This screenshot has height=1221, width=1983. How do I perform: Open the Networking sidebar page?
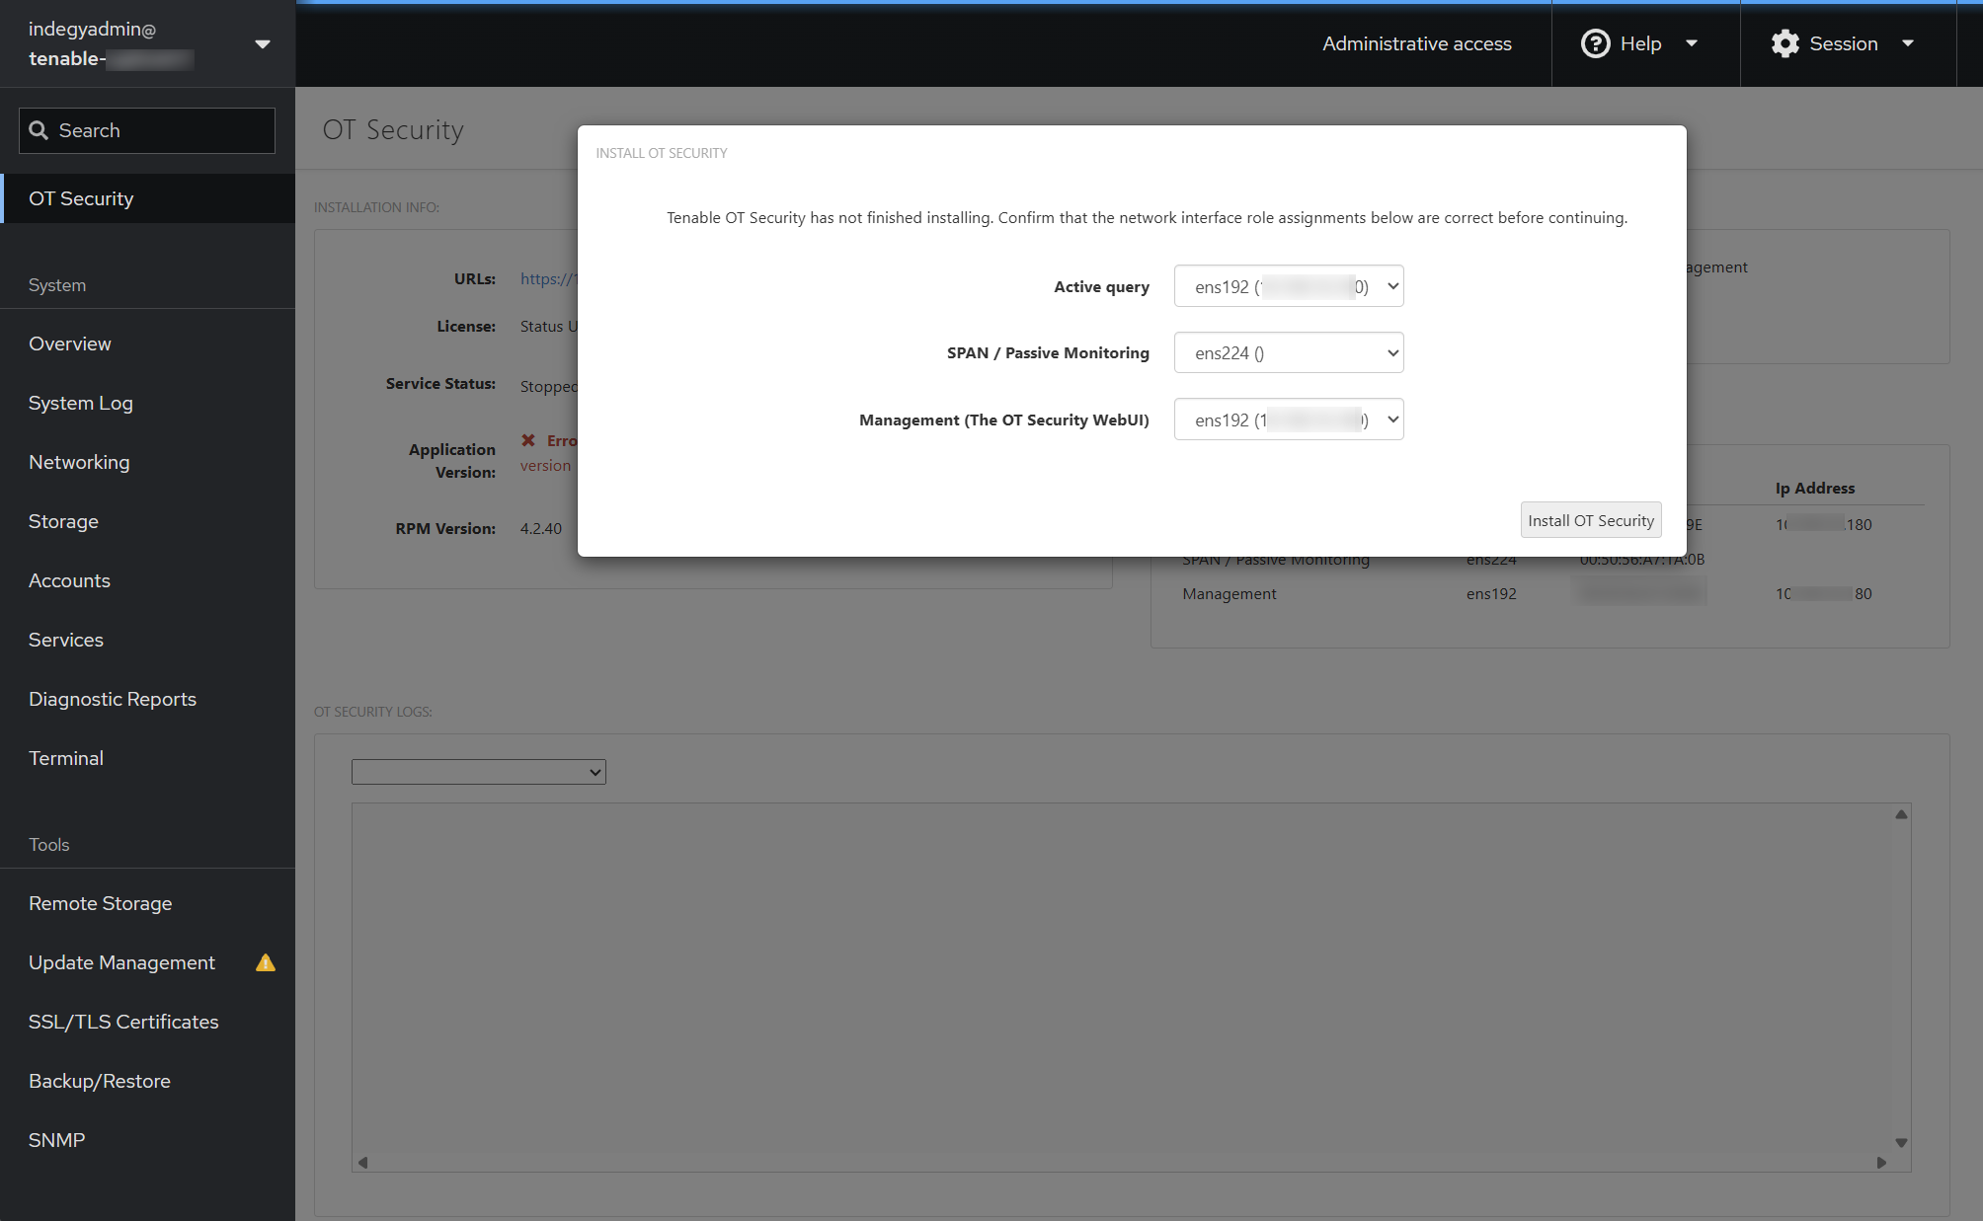coord(79,462)
